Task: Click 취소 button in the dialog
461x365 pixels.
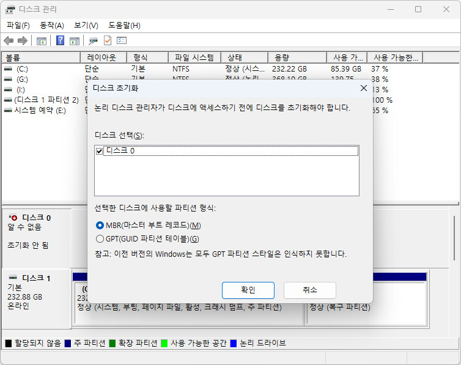Action: [310, 290]
